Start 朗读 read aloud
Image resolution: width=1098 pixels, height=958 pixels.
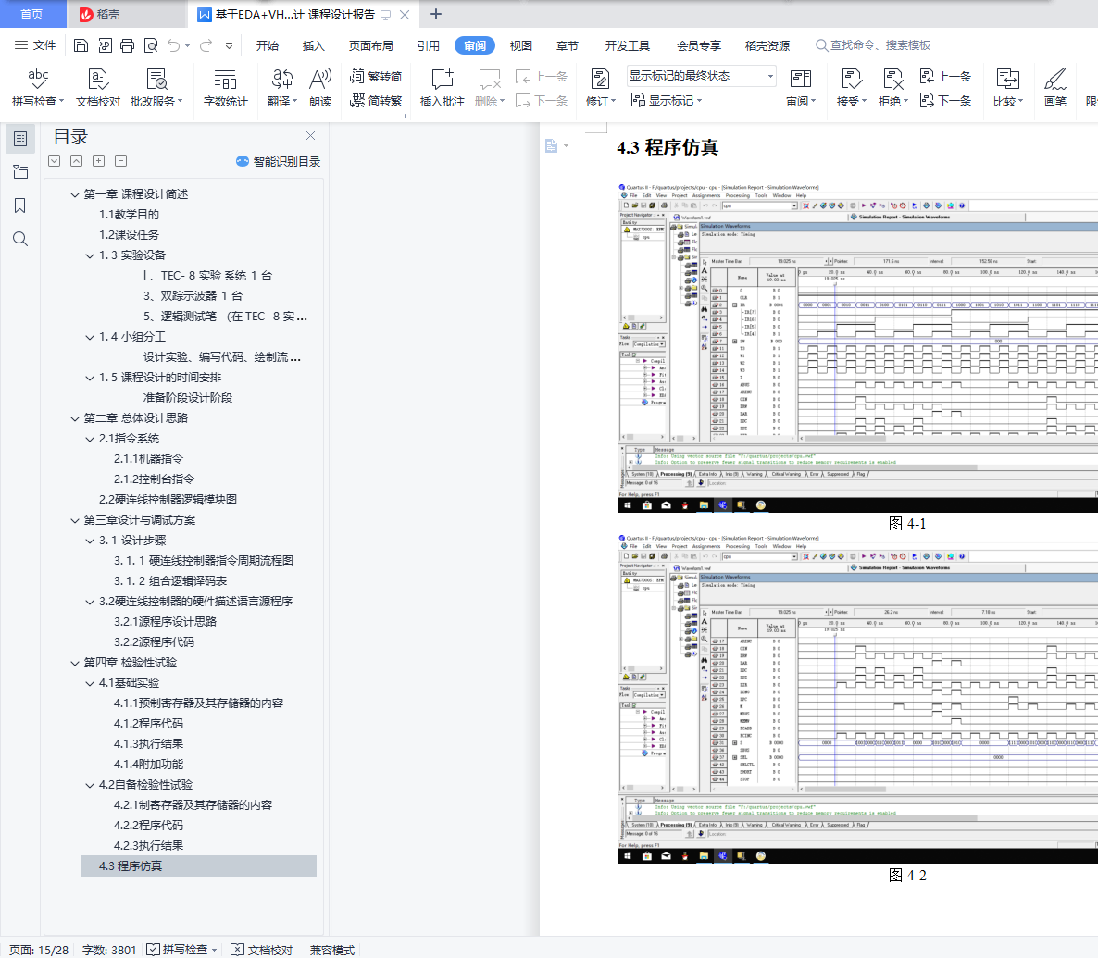[320, 88]
